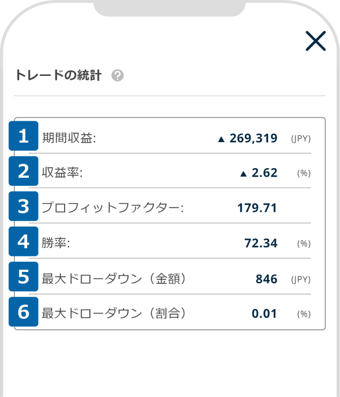Click the up triangle beside 2.62
The width and height of the screenshot is (340, 397).
click(x=244, y=174)
